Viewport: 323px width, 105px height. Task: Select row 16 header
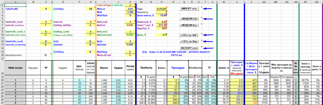tap(2, 55)
